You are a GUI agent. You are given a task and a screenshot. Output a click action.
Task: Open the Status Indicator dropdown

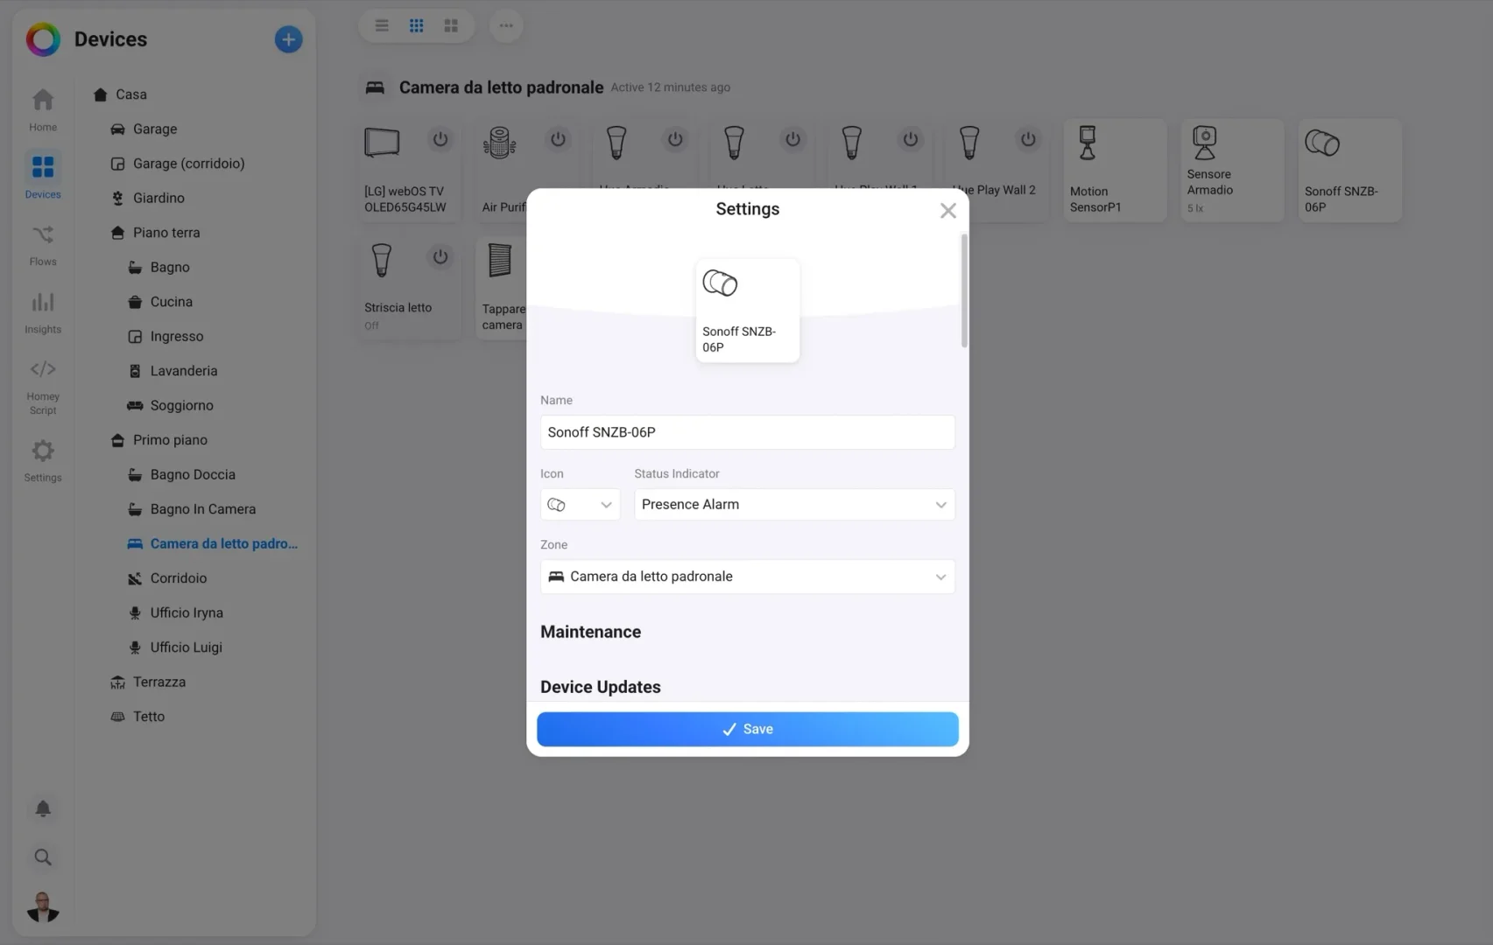pos(794,505)
